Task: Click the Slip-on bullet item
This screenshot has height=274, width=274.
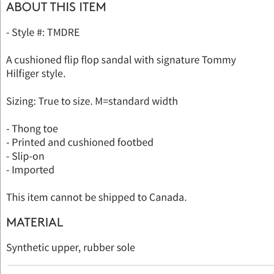Action: pyautogui.click(x=25, y=156)
